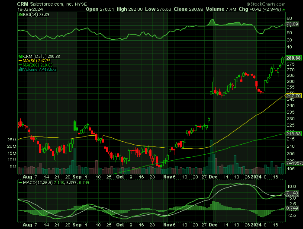This screenshot has width=303, height=229.
Task: Click the 247.79 MA tag on right axis
Action: click(x=293, y=95)
